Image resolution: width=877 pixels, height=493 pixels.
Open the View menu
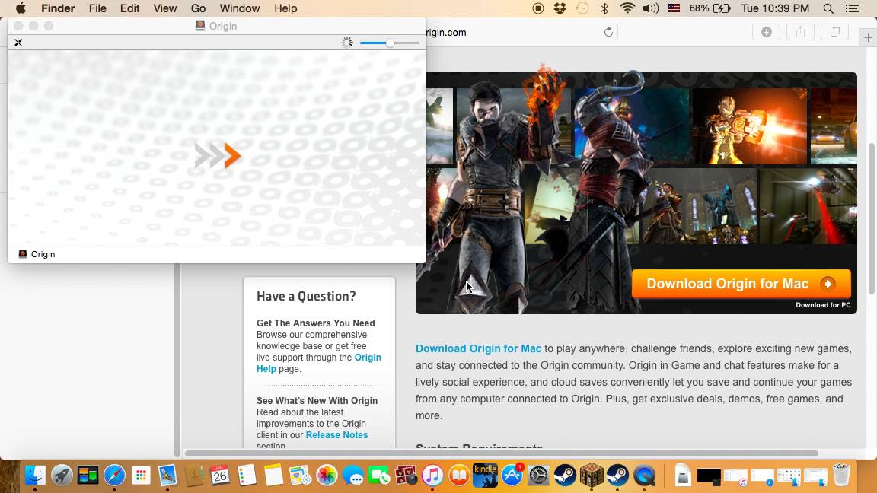[165, 8]
